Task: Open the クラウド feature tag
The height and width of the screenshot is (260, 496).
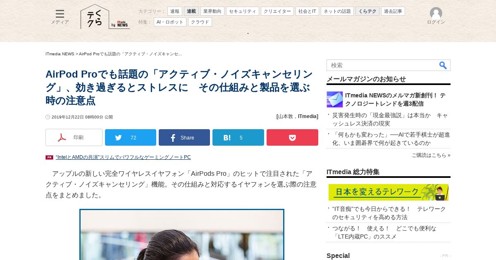Action: pyautogui.click(x=200, y=22)
